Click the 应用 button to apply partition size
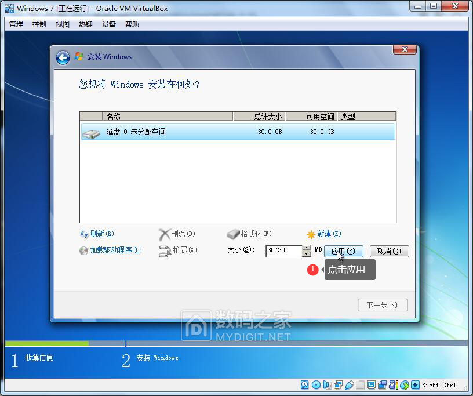The width and height of the screenshot is (473, 396). (343, 251)
